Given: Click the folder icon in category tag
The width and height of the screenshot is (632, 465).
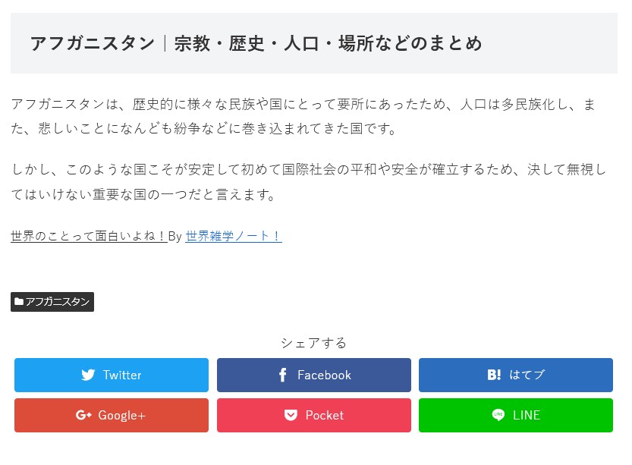Looking at the screenshot, I should pos(19,302).
